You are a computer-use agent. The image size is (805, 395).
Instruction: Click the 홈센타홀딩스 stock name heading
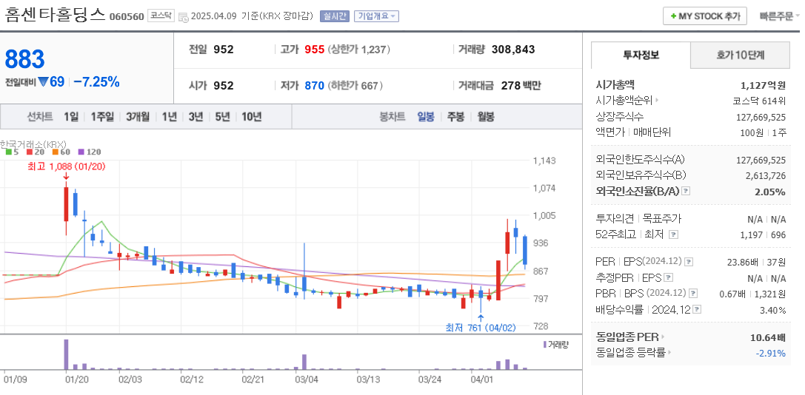(55, 14)
